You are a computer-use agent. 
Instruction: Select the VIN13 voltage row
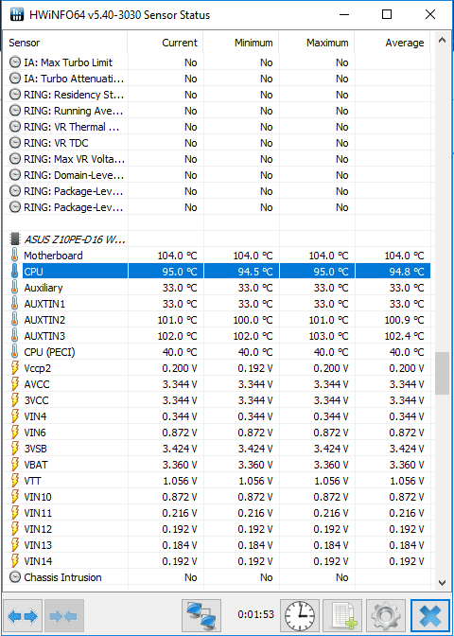[217, 545]
